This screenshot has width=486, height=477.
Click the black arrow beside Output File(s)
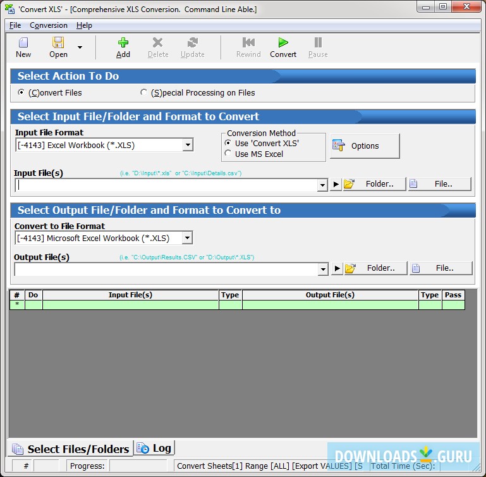pos(337,268)
